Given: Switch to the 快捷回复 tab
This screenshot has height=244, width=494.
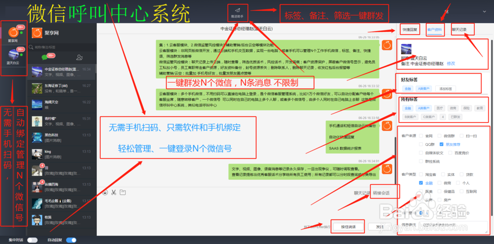Looking at the screenshot, I should (x=410, y=30).
